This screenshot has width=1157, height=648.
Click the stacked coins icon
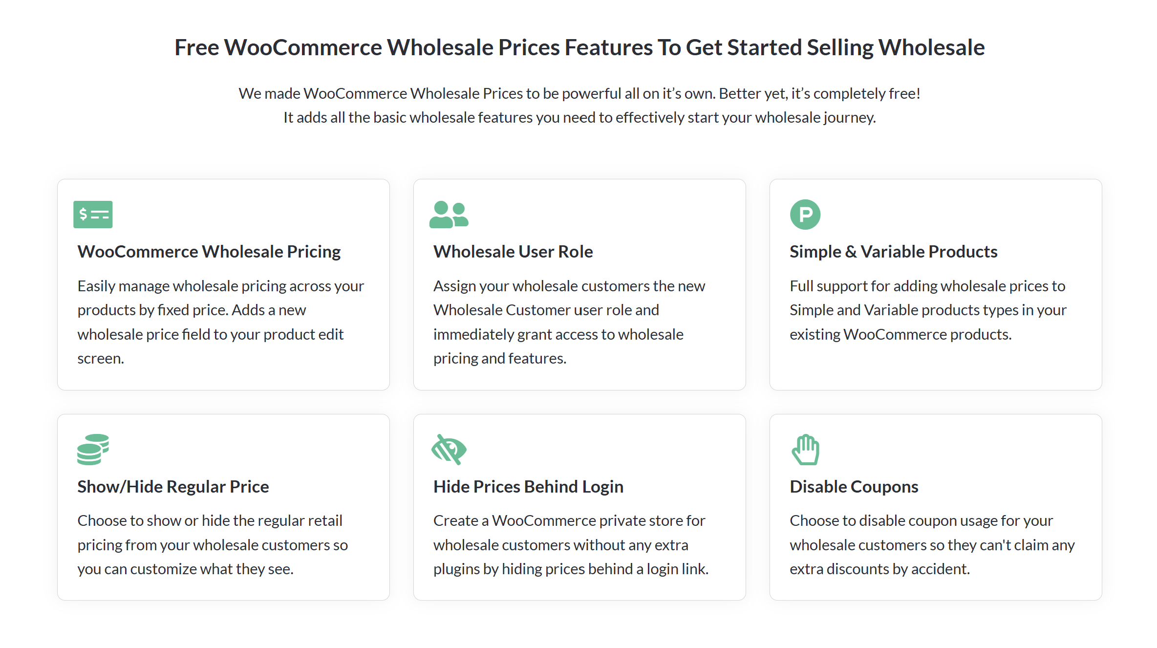tap(93, 450)
